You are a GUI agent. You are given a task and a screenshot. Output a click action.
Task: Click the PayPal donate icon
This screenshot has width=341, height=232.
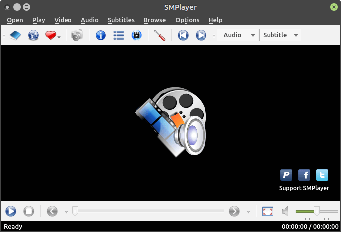(286, 174)
